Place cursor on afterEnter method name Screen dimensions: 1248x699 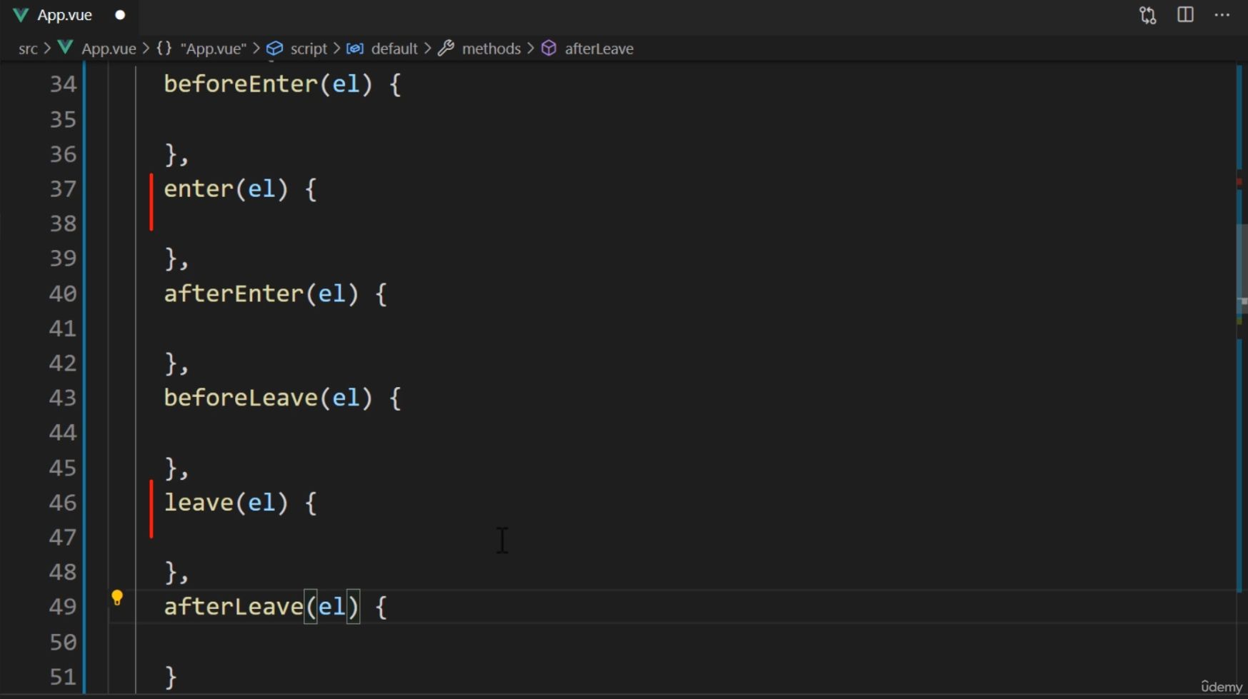click(234, 293)
